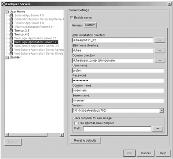This screenshot has width=173, height=159.
Task: Click the Server name field
Action: (x=118, y=100)
